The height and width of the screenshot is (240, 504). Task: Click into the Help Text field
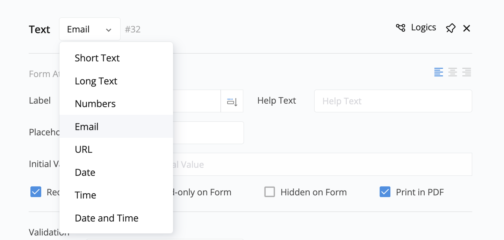pos(393,101)
